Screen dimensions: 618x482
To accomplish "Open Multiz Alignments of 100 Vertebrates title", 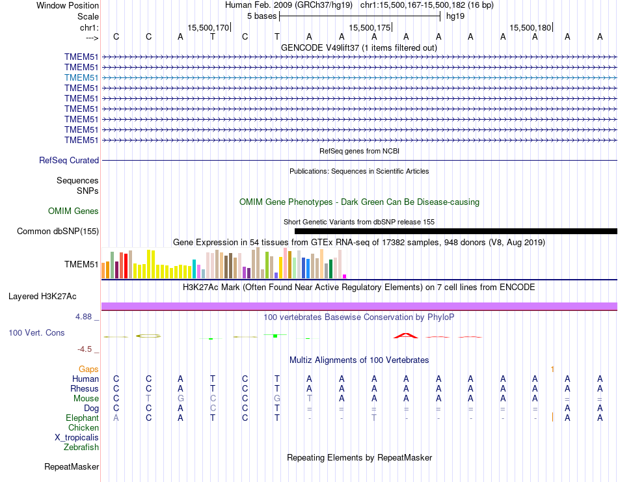I will pyautogui.click(x=359, y=360).
